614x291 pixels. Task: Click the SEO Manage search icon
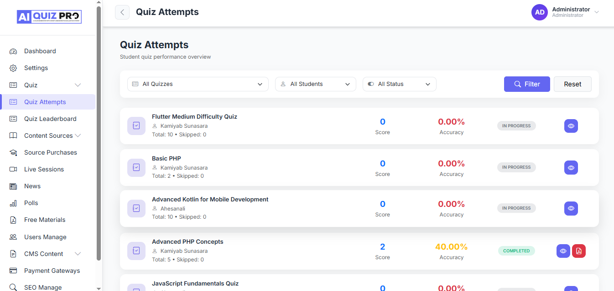click(13, 287)
